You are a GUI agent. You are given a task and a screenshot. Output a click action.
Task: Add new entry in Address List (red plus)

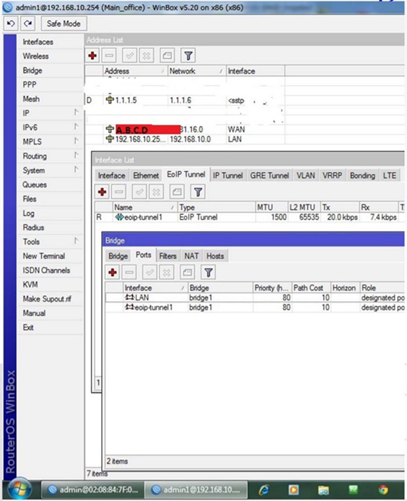pyautogui.click(x=92, y=56)
